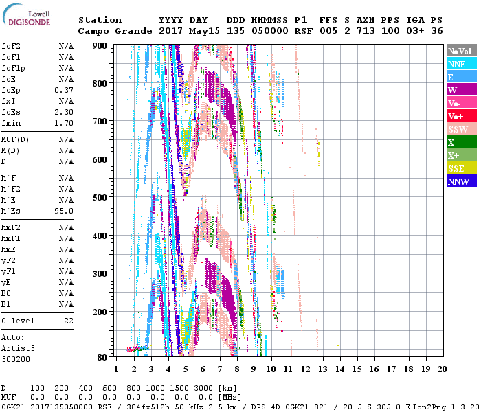Select the SSE yellow legend entry
This screenshot has width=481, height=412.
point(462,168)
